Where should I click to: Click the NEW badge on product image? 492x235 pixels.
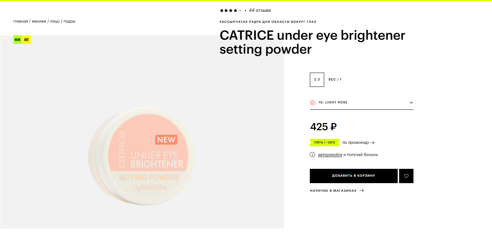[18, 40]
